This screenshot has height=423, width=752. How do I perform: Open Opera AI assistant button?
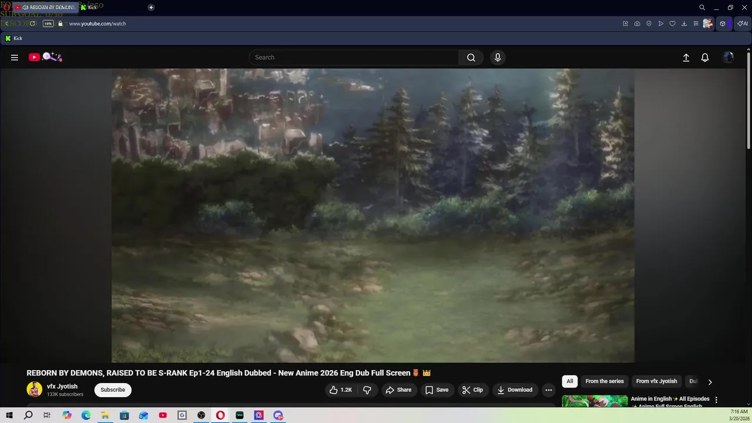743,23
